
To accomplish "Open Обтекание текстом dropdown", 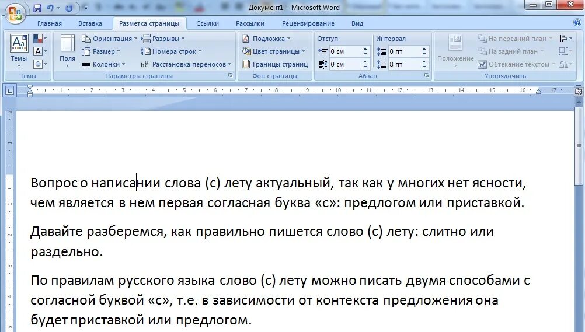I will tap(516, 64).
